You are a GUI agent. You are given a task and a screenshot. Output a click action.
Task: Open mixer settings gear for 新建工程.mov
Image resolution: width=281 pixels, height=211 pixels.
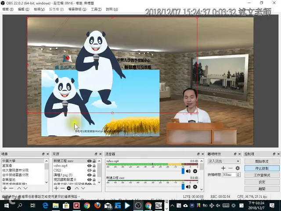pyautogui.click(x=195, y=187)
